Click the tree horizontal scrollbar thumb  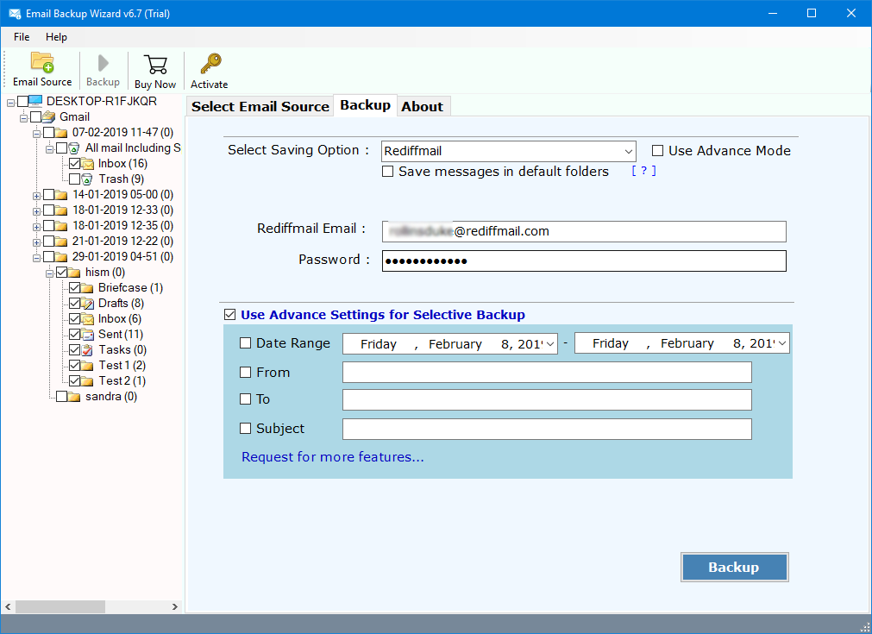click(60, 606)
